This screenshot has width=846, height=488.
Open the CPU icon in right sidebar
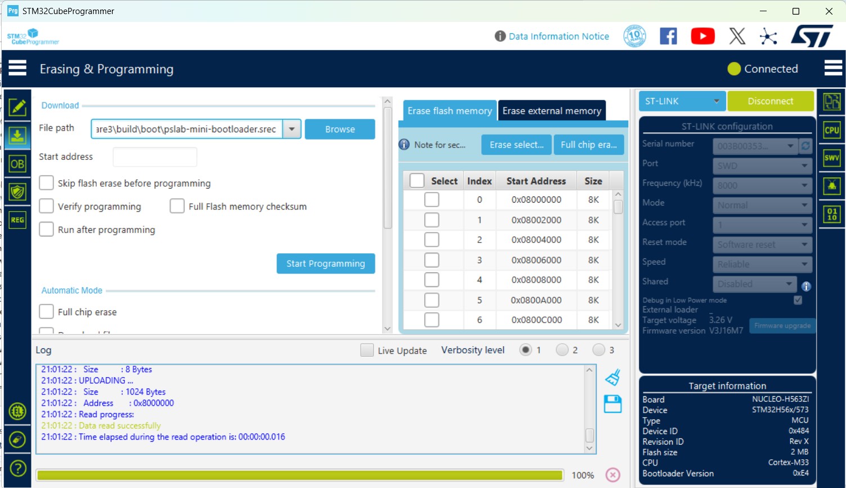coord(831,130)
